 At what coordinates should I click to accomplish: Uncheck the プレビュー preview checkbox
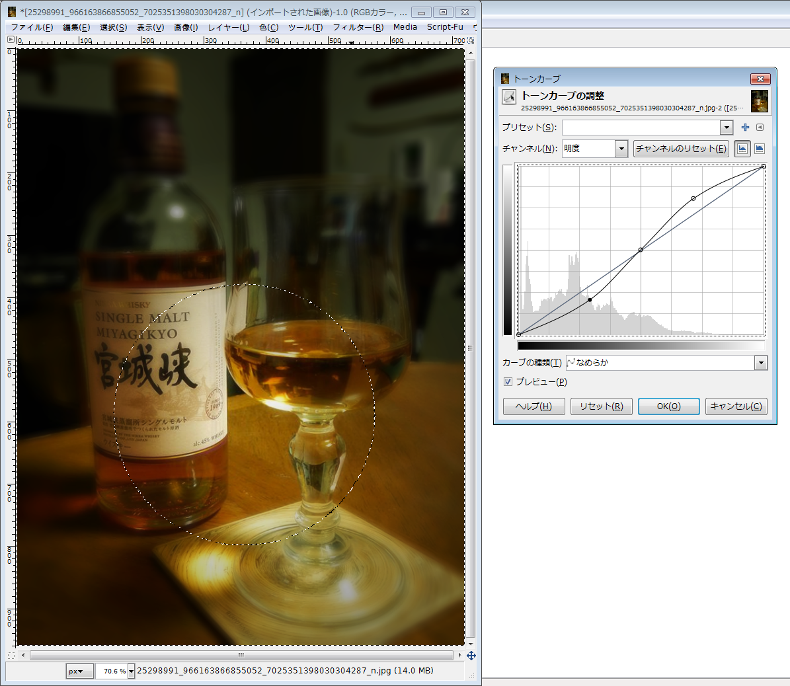coord(508,382)
